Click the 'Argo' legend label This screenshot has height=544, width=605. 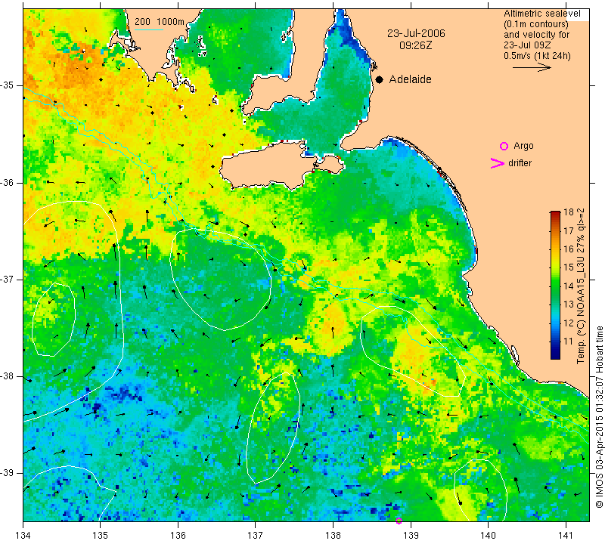click(x=523, y=146)
